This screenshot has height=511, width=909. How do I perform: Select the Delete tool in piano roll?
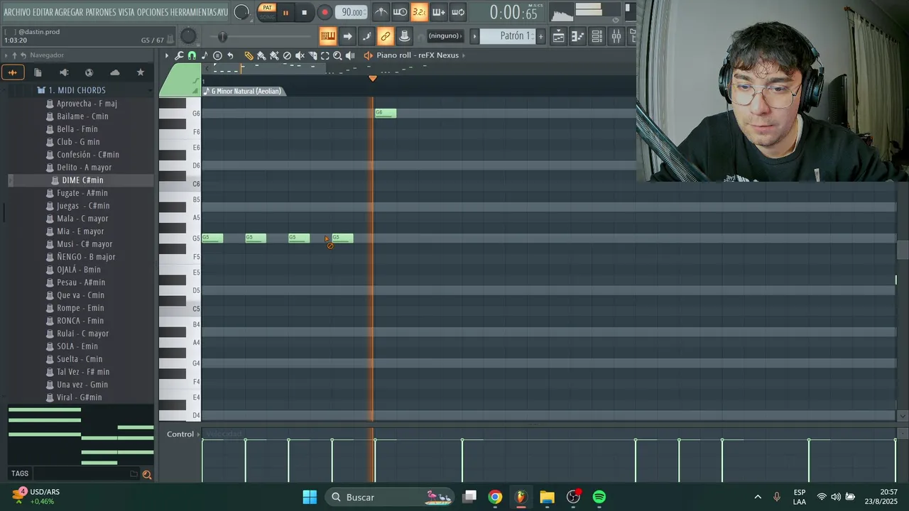point(287,55)
